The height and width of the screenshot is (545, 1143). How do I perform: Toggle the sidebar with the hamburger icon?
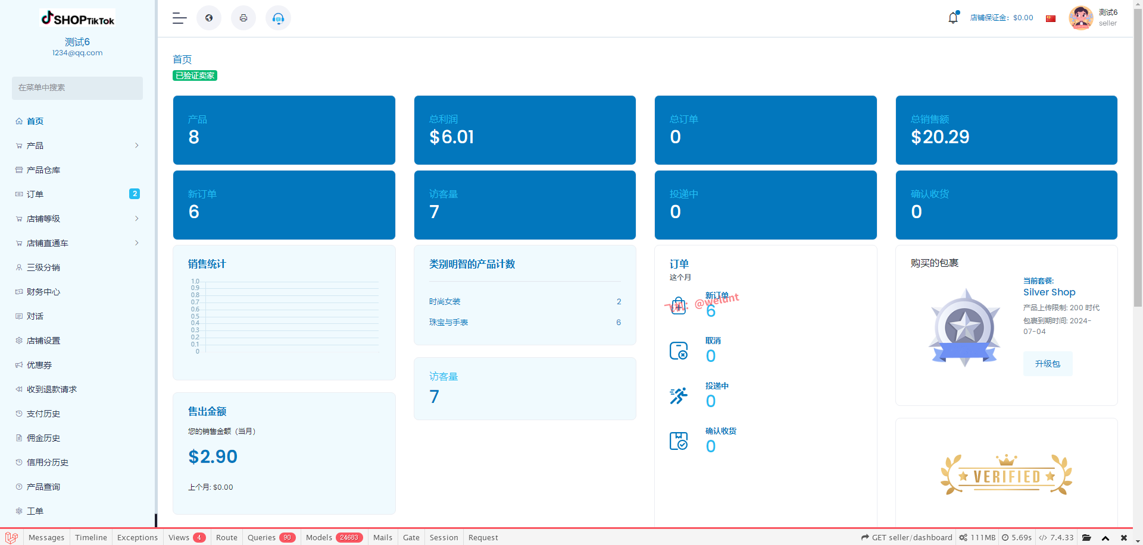180,18
